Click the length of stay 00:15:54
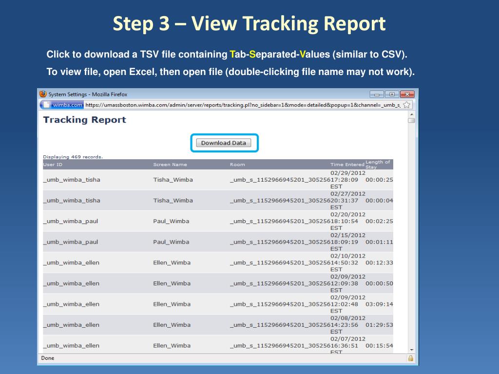The width and height of the screenshot is (499, 374). tap(379, 345)
